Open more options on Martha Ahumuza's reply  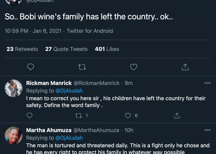click(207, 130)
